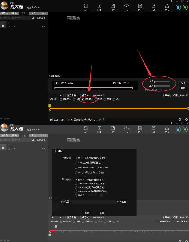Click 删除 button in music editor
Viewport: 189px width, 242px height.
point(183,88)
